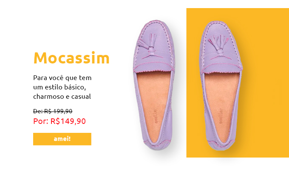The image size is (289, 175).
Task: Click the brand logo on left insole
Action: click(156, 116)
